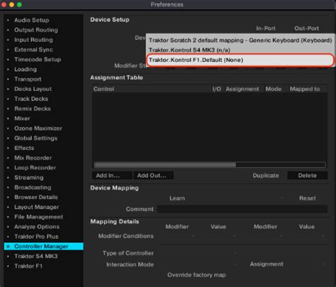
Task: Delete the selected assignment
Action: click(307, 175)
